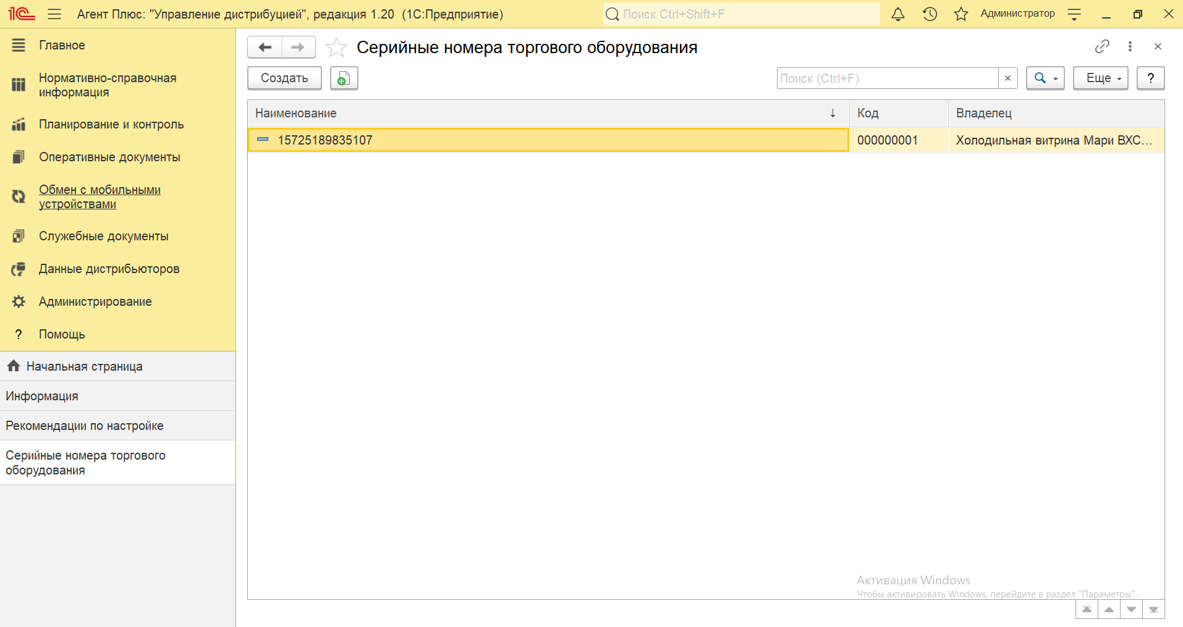
Task: Select row 15725189835107
Action: click(548, 140)
